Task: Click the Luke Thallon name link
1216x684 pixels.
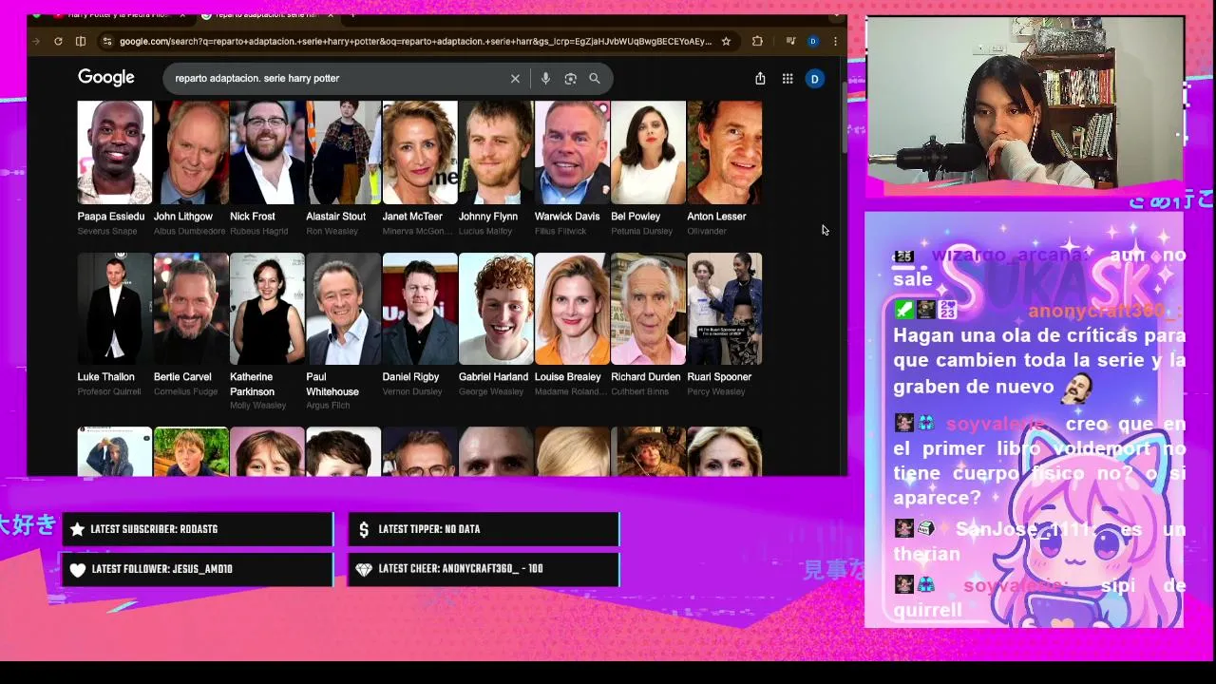Action: [105, 377]
